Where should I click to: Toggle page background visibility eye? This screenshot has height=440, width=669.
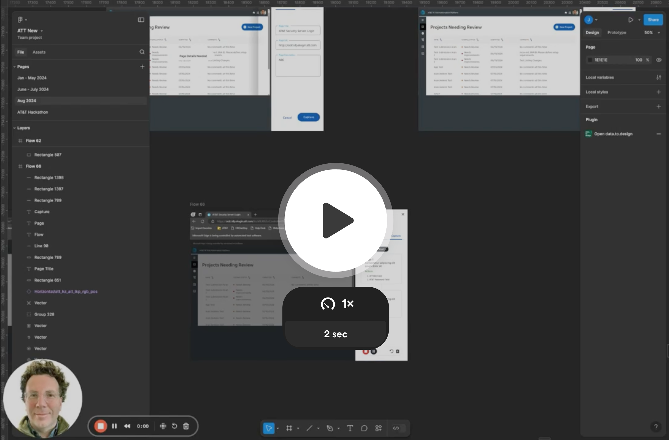tap(659, 60)
